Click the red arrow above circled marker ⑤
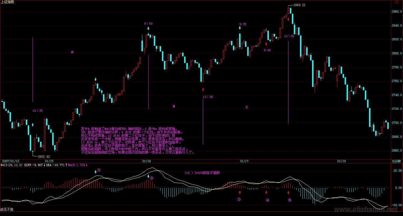403x216 pixels. [x=288, y=192]
